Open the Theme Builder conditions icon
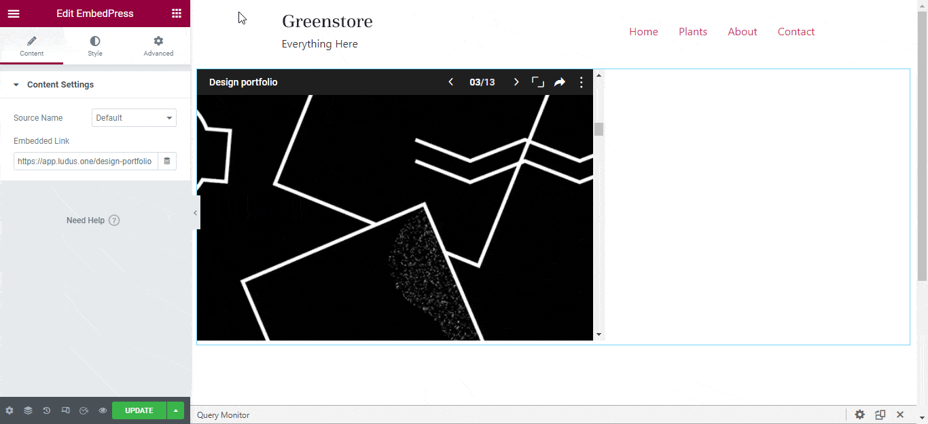This screenshot has height=424, width=928. point(84,410)
